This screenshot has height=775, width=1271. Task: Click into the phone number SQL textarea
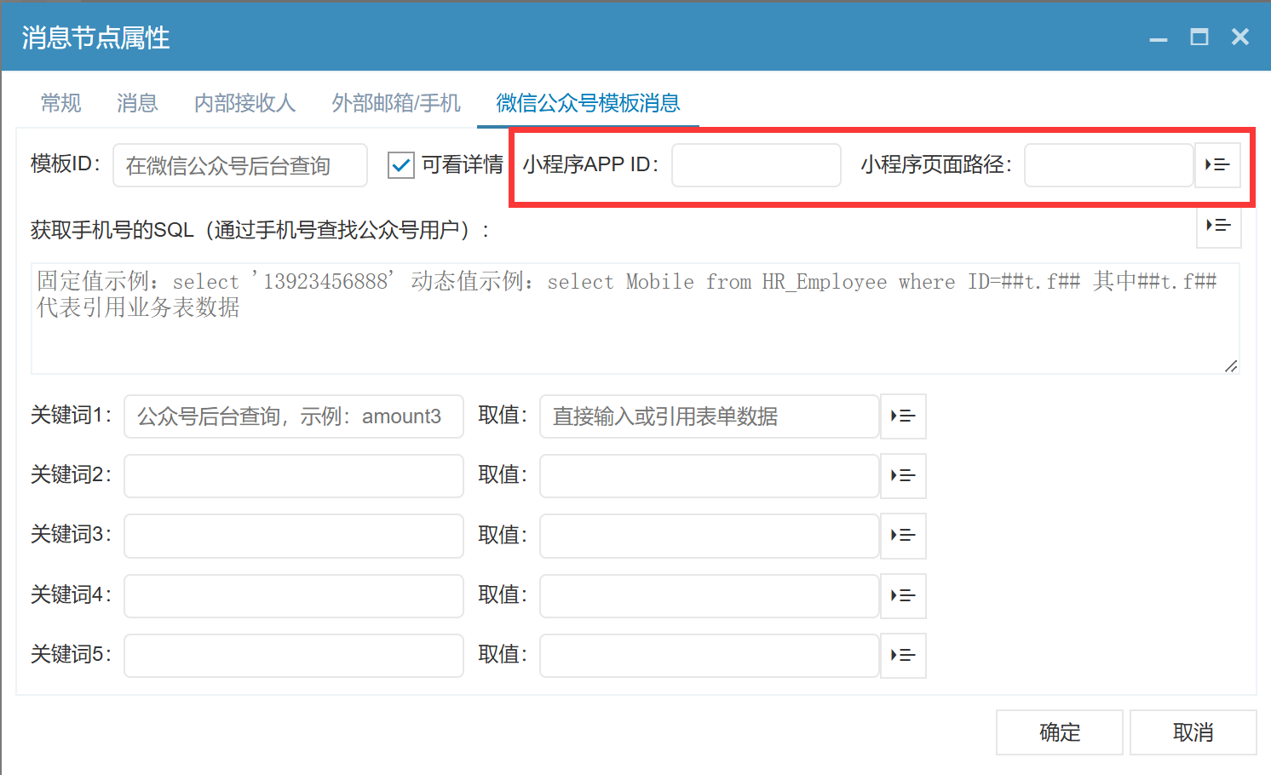coord(635,332)
